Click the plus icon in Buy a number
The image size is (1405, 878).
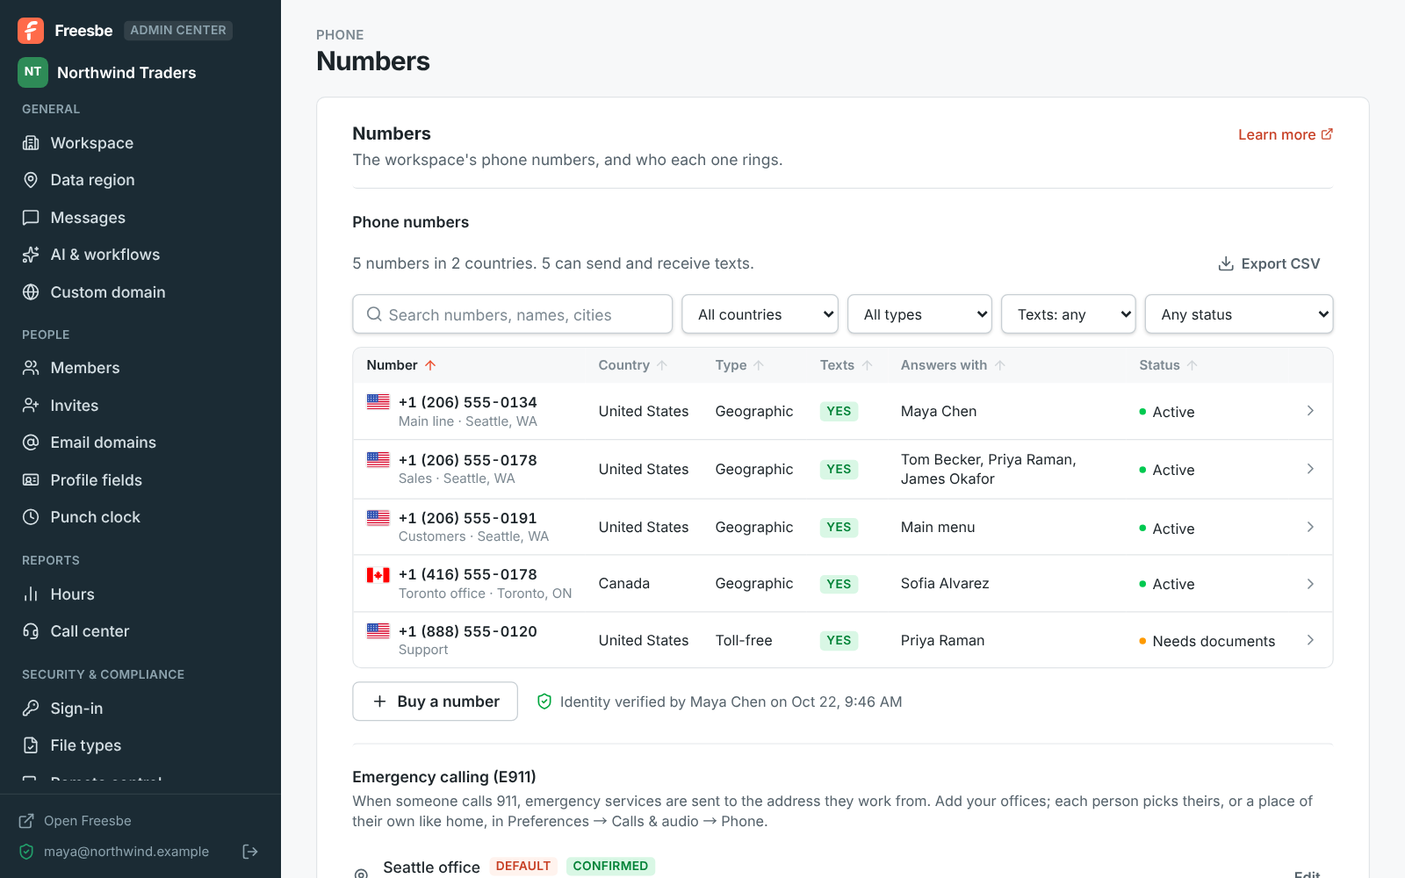(379, 702)
